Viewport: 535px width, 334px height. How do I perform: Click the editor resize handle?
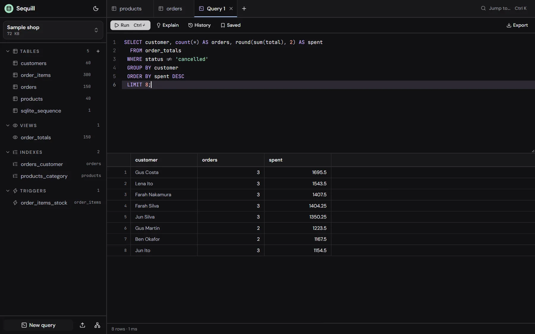pyautogui.click(x=533, y=151)
